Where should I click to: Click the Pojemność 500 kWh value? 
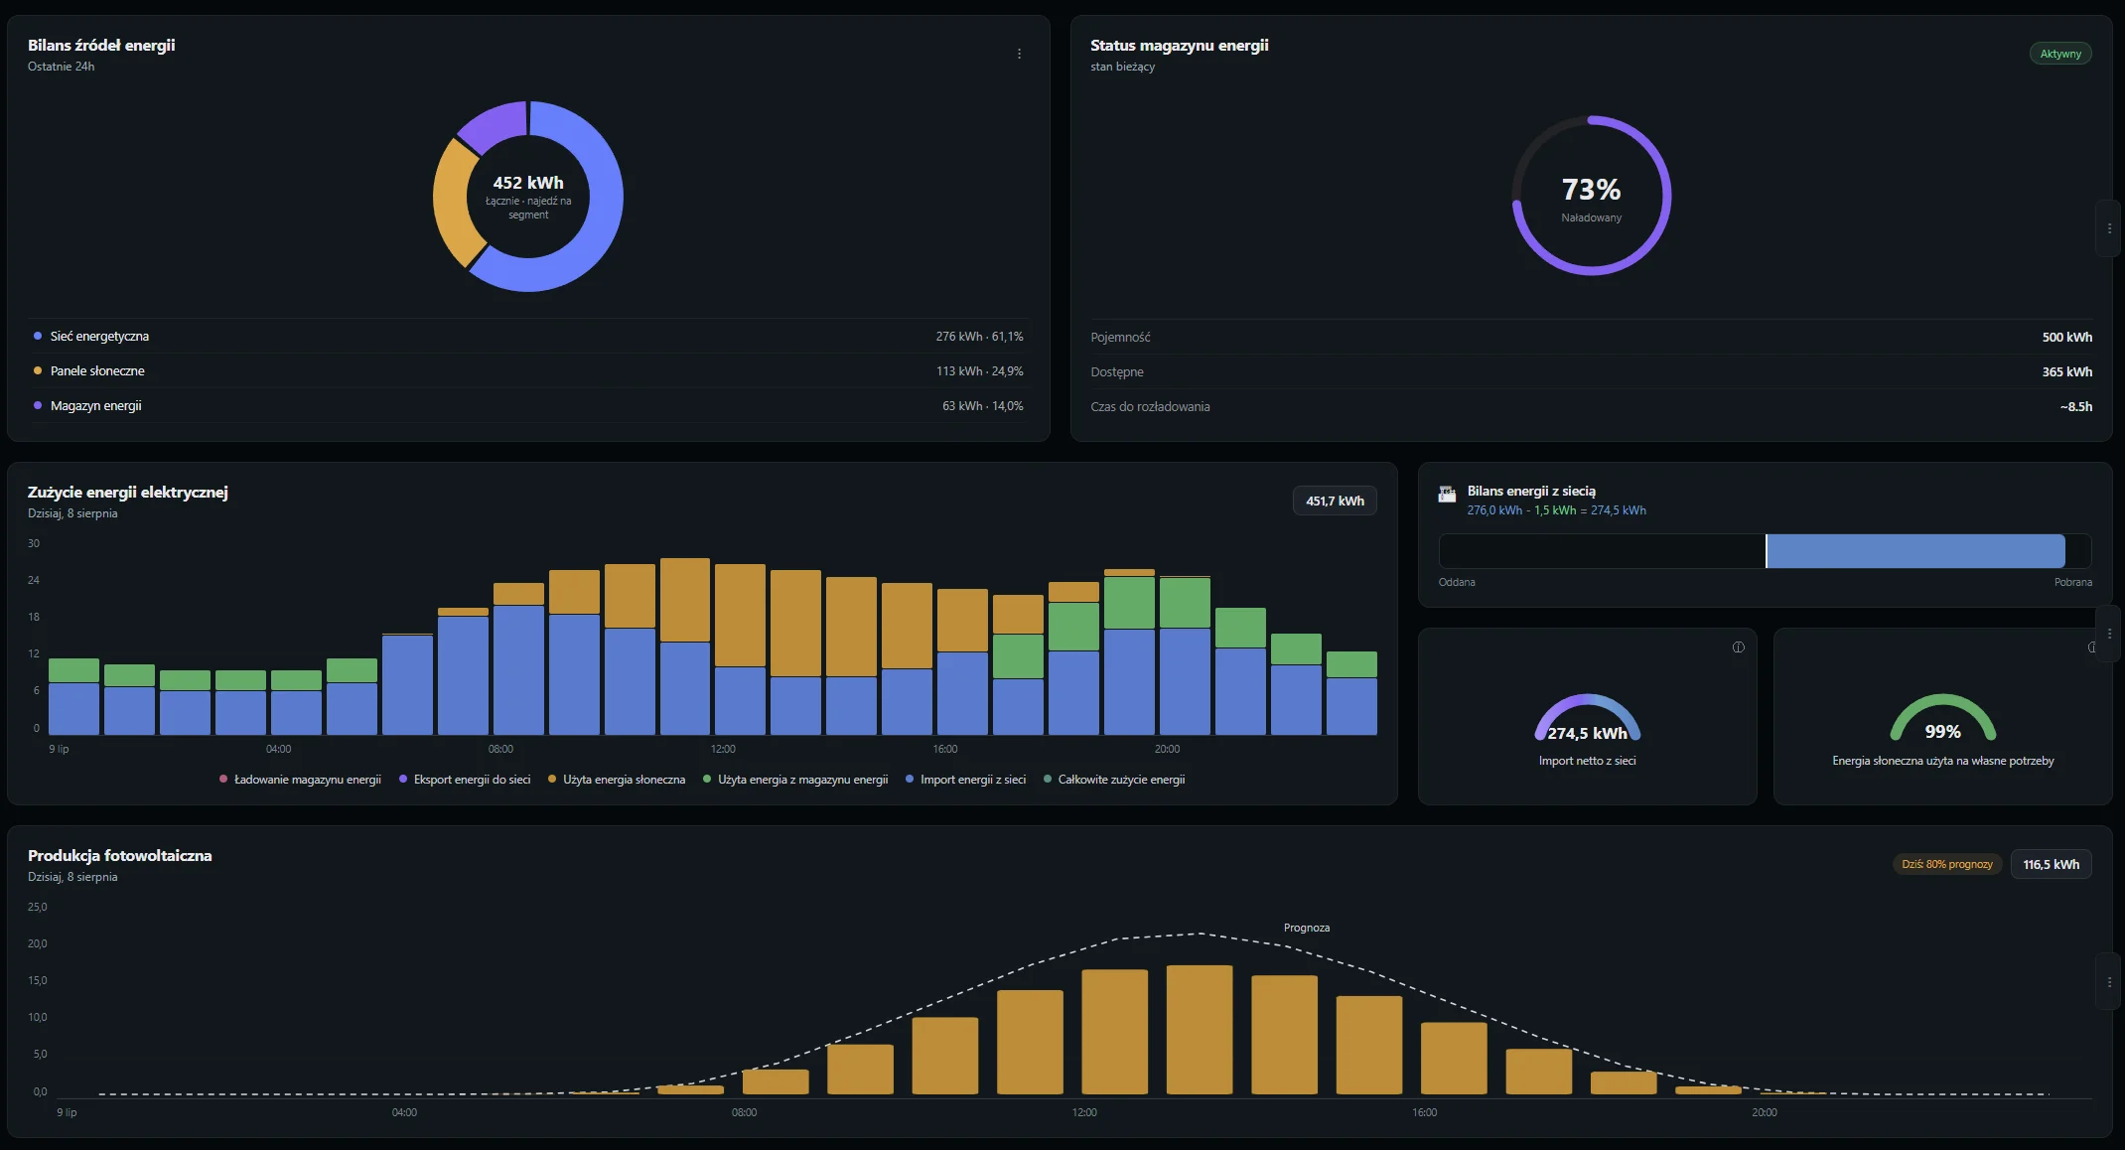point(2066,338)
